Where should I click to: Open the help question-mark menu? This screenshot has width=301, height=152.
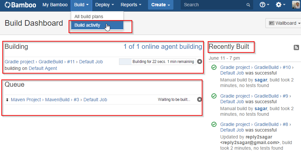pyautogui.click(x=264, y=5)
